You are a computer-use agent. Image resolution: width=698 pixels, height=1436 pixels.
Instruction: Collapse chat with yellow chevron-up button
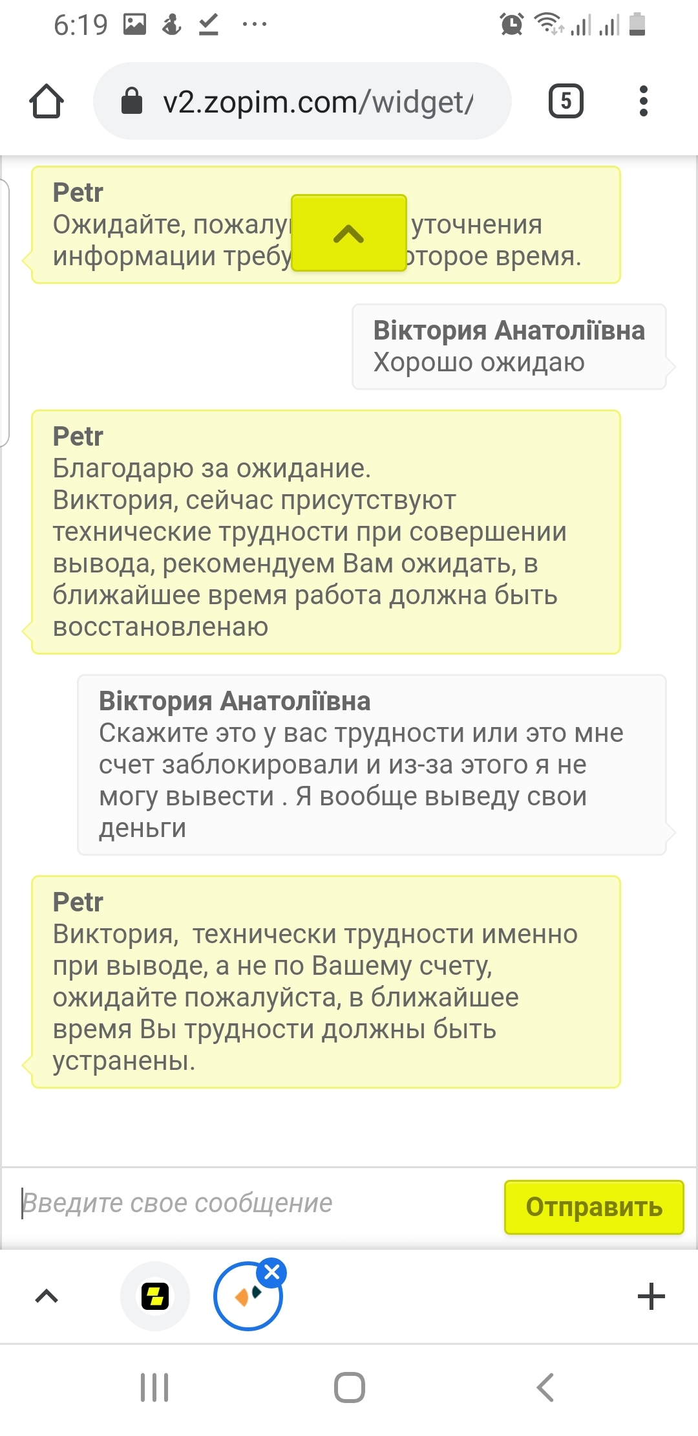(349, 233)
